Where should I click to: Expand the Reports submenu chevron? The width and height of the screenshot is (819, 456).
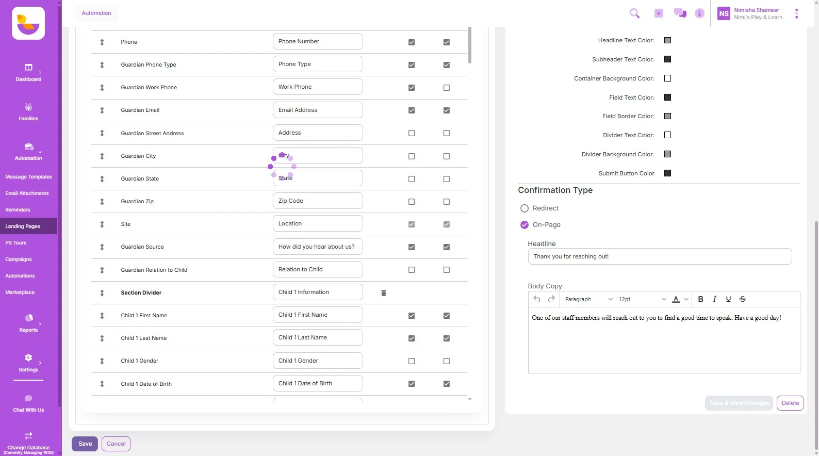(x=40, y=323)
